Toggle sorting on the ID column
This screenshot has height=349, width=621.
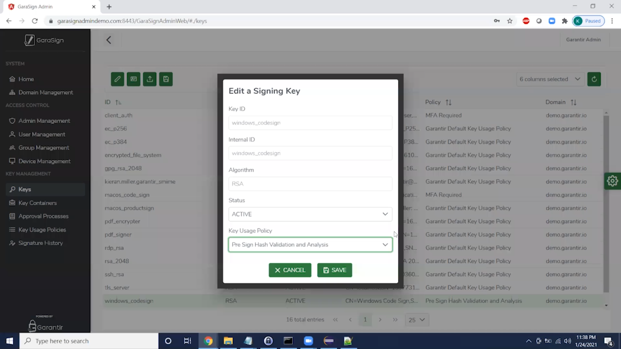(x=118, y=102)
